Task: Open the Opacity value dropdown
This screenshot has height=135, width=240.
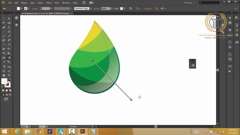Action: click(112, 9)
